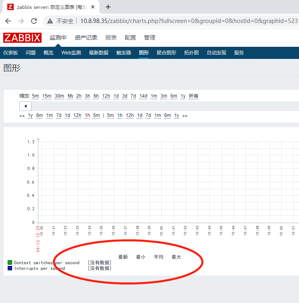This screenshot has height=303, width=299.
Task: Go to 问题 submenu
Action: (31, 53)
